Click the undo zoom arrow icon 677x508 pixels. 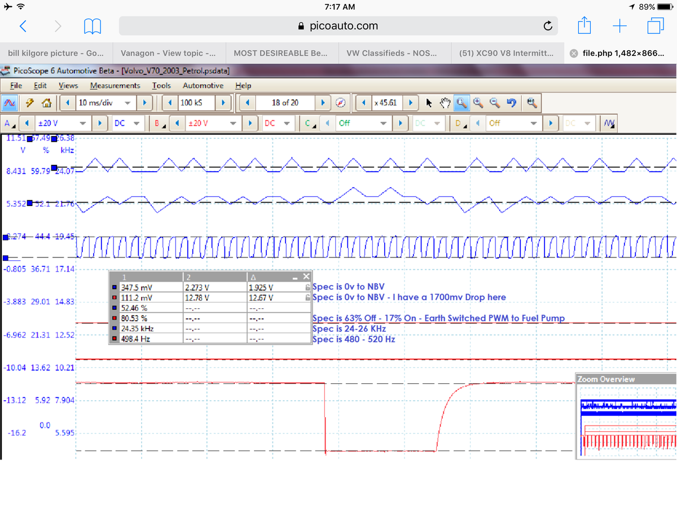pyautogui.click(x=512, y=103)
